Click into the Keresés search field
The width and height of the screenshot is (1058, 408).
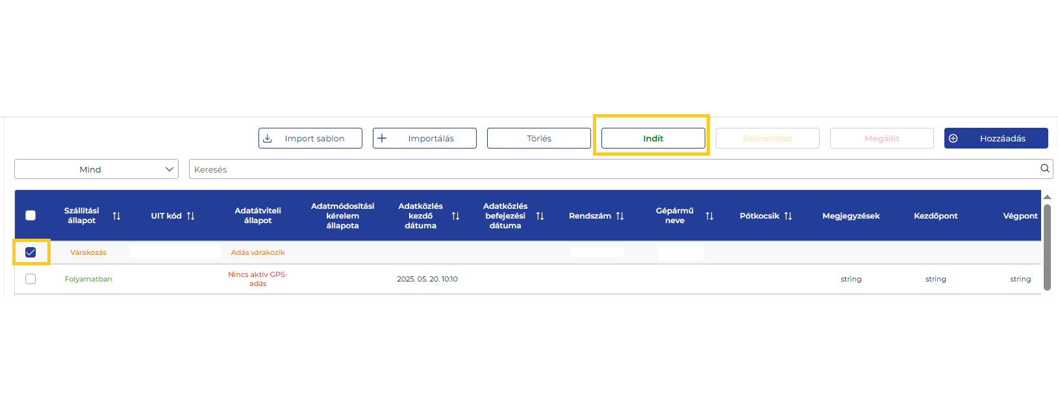[611, 169]
